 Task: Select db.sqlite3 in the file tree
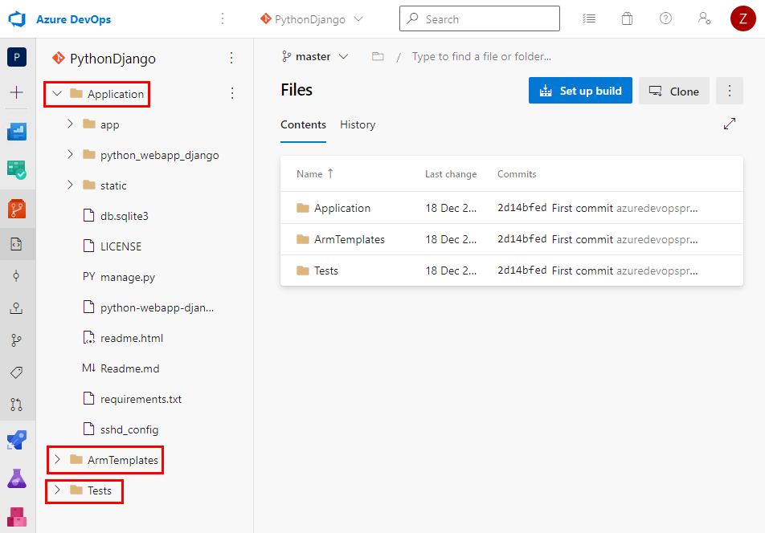click(124, 216)
